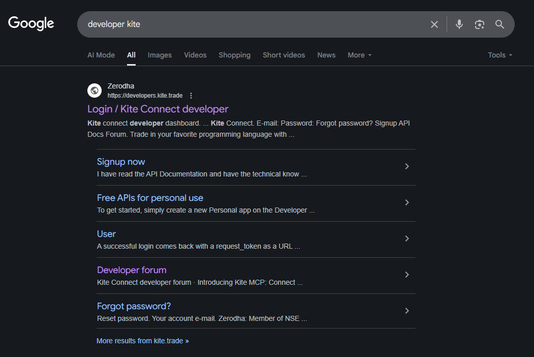The image size is (534, 357).
Task: Click chevron beside Free APIs for personal use
Action: [x=406, y=202]
